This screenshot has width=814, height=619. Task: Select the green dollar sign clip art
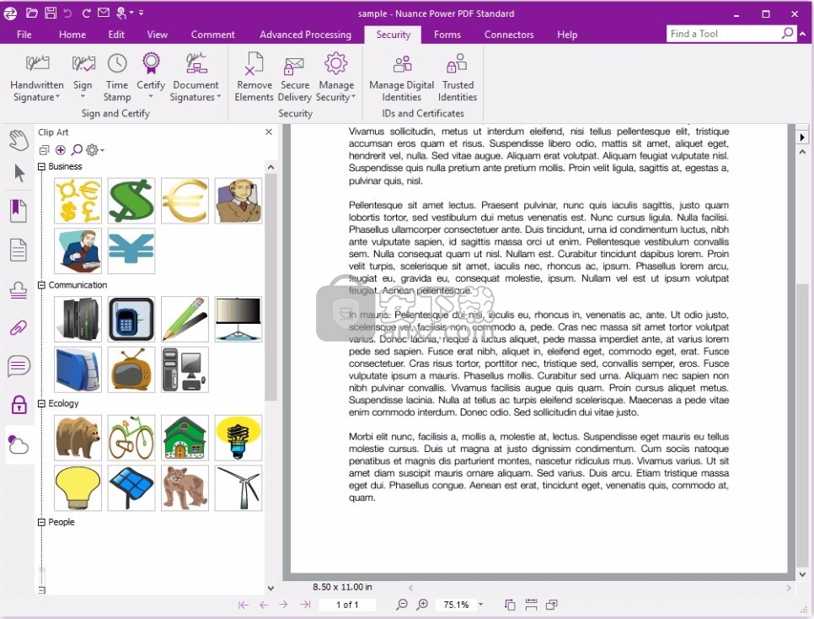click(131, 201)
